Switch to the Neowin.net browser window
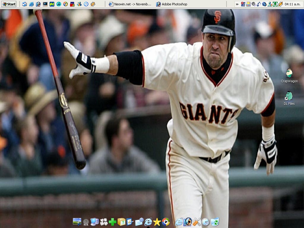 (x=130, y=4)
